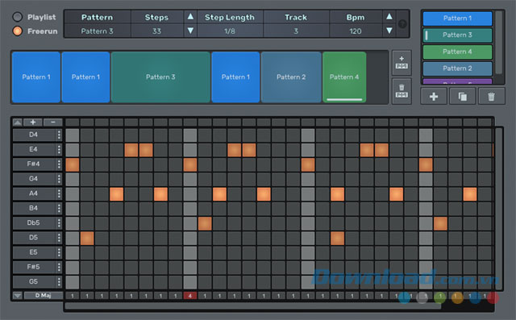Click the grid's vertical scrollbar
Image resolution: width=516 pixels, height=320 pixels.
pos(499,208)
